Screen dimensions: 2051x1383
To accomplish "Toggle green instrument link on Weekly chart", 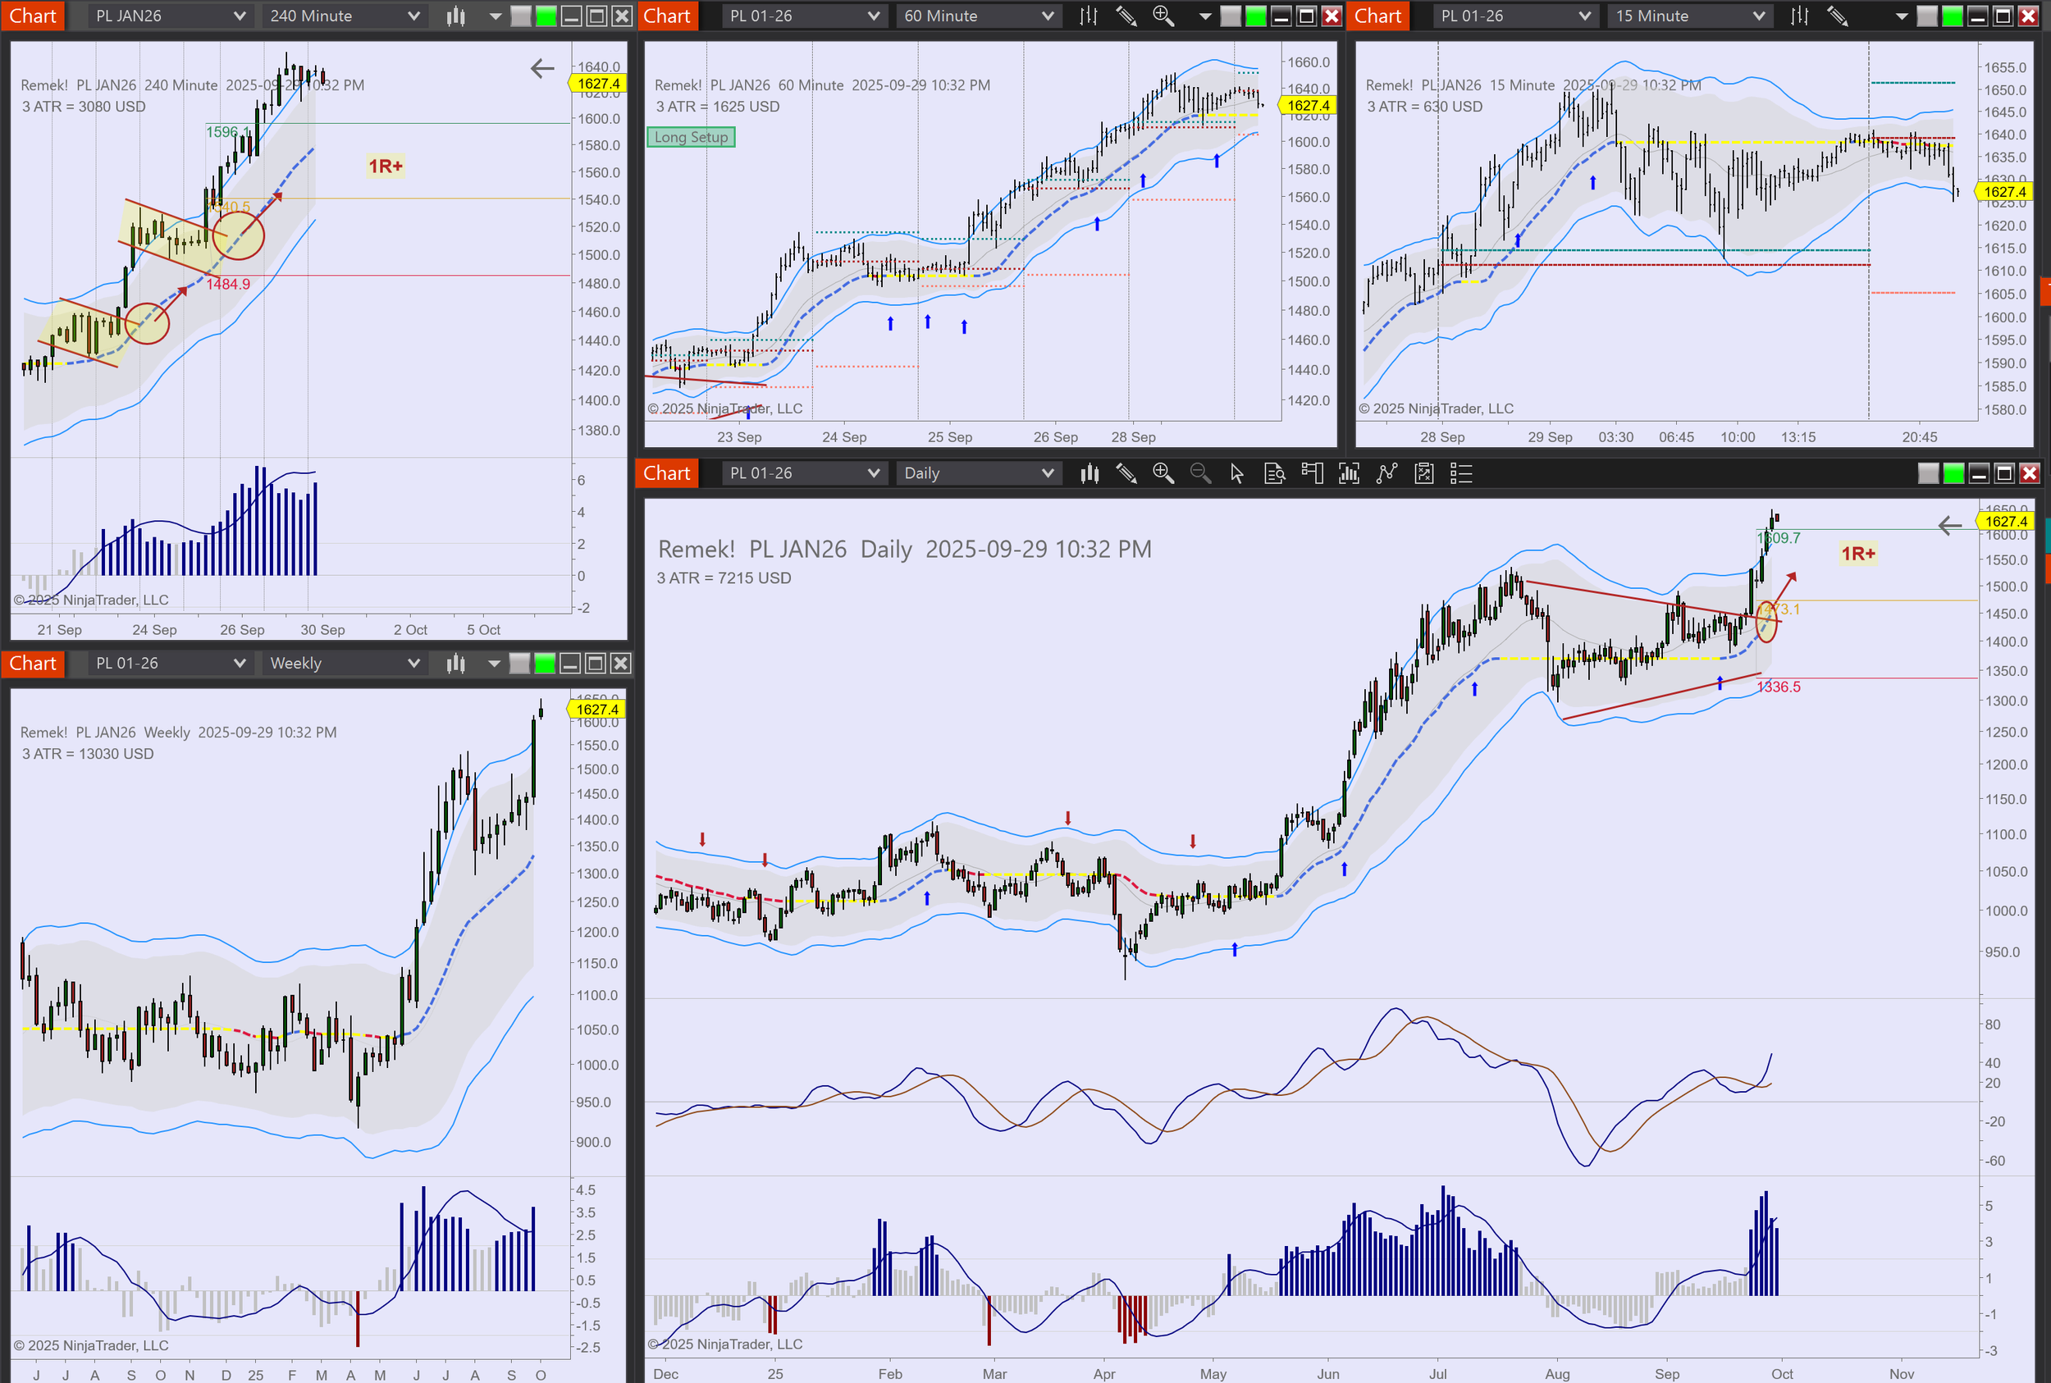I will tap(546, 664).
